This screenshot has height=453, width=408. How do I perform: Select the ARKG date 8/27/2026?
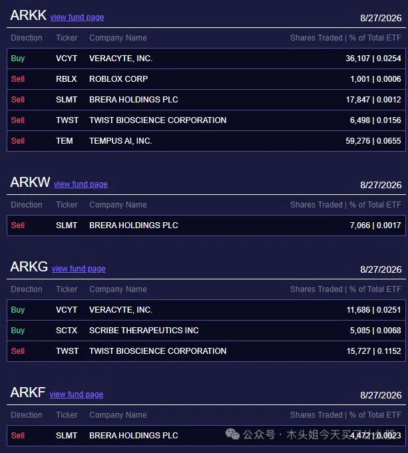(381, 269)
